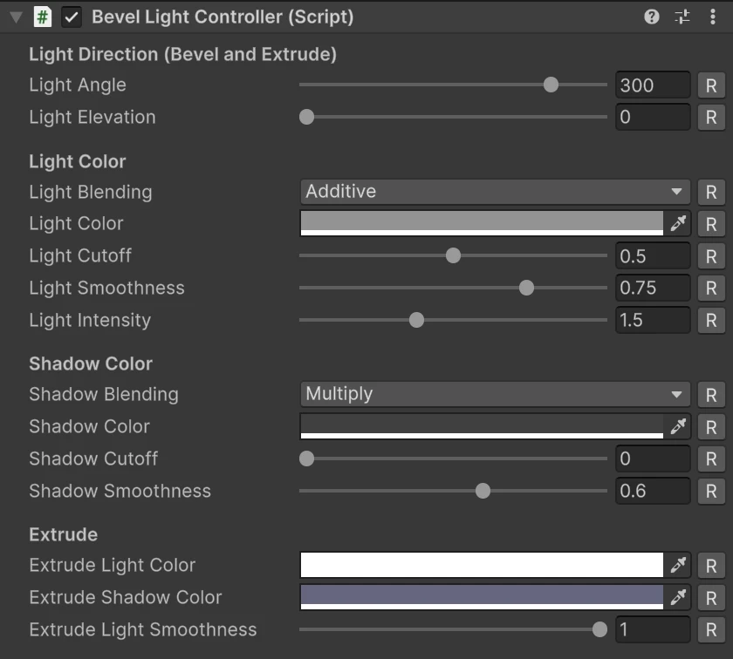The width and height of the screenshot is (733, 659).
Task: Open the component presets icon
Action: (x=682, y=17)
